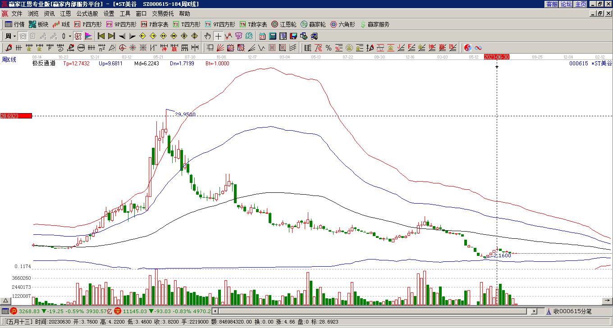Open the 工具 menu
Viewport: 613px width, 328px height.
pyautogui.click(x=125, y=14)
